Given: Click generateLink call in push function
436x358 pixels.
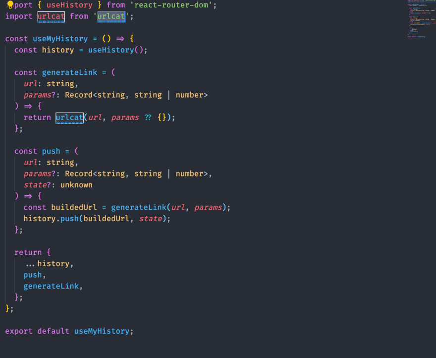Looking at the screenshot, I should pos(138,207).
